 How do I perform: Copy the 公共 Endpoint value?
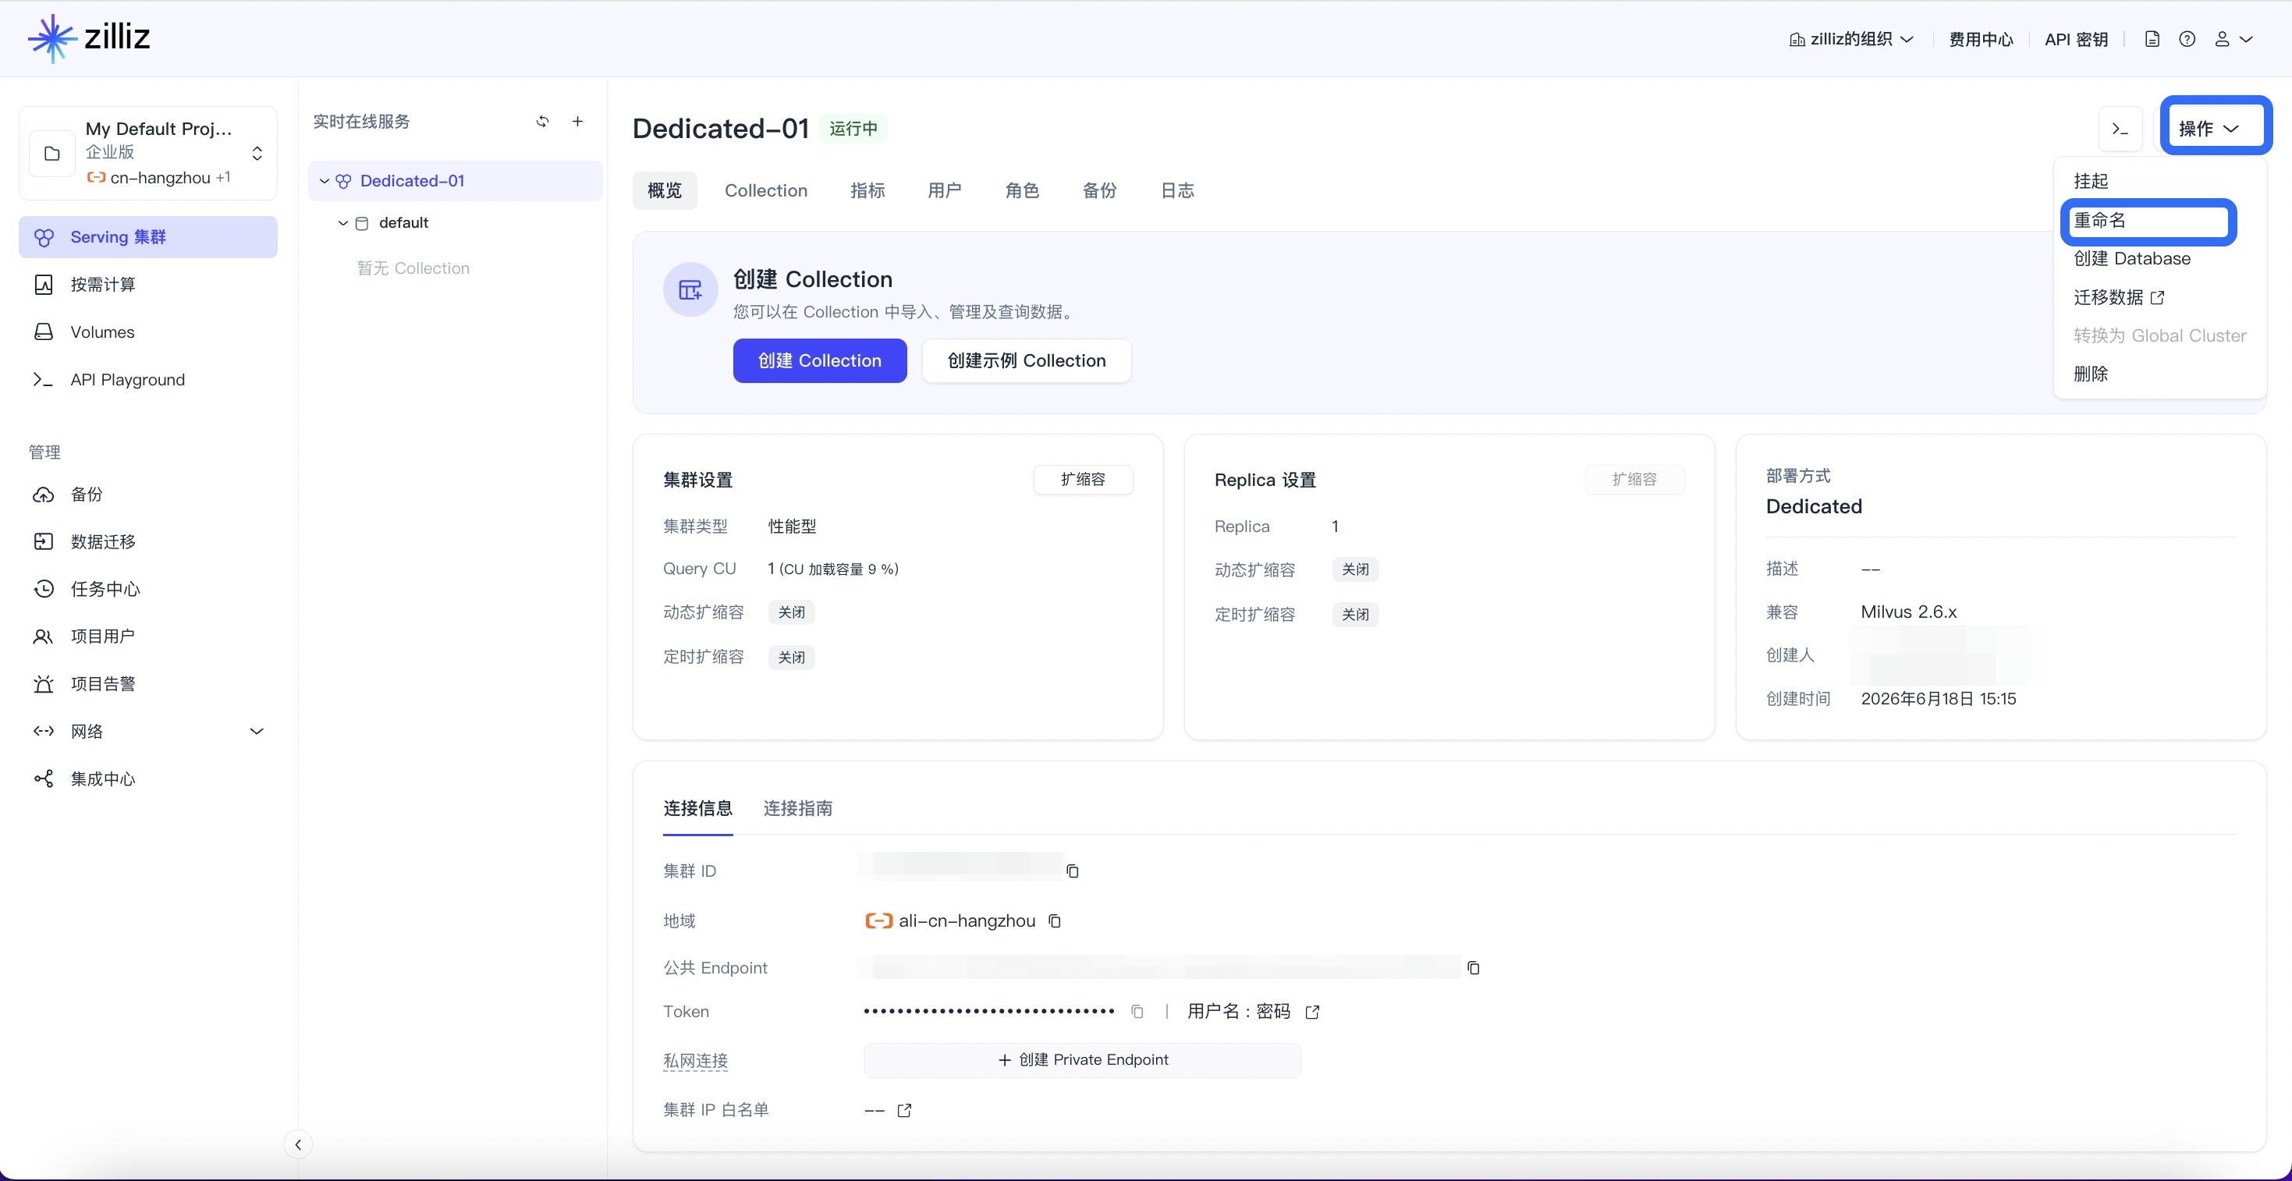(x=1474, y=967)
